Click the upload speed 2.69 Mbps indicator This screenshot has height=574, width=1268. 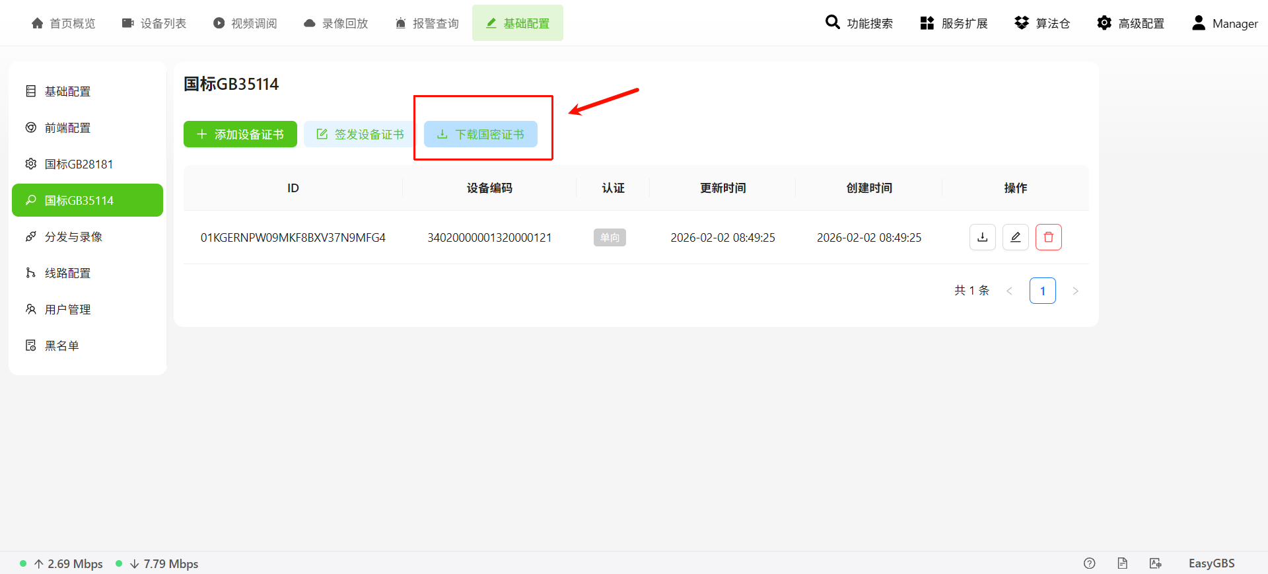coord(61,563)
